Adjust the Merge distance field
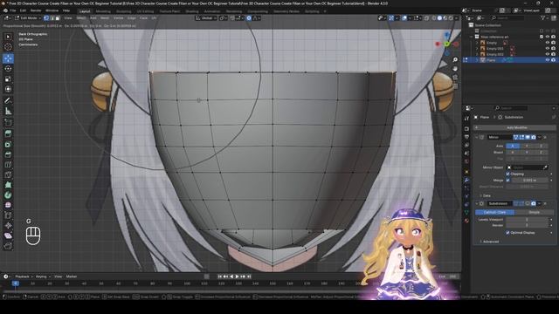Viewport: 559px width, 314px height. 529,181
